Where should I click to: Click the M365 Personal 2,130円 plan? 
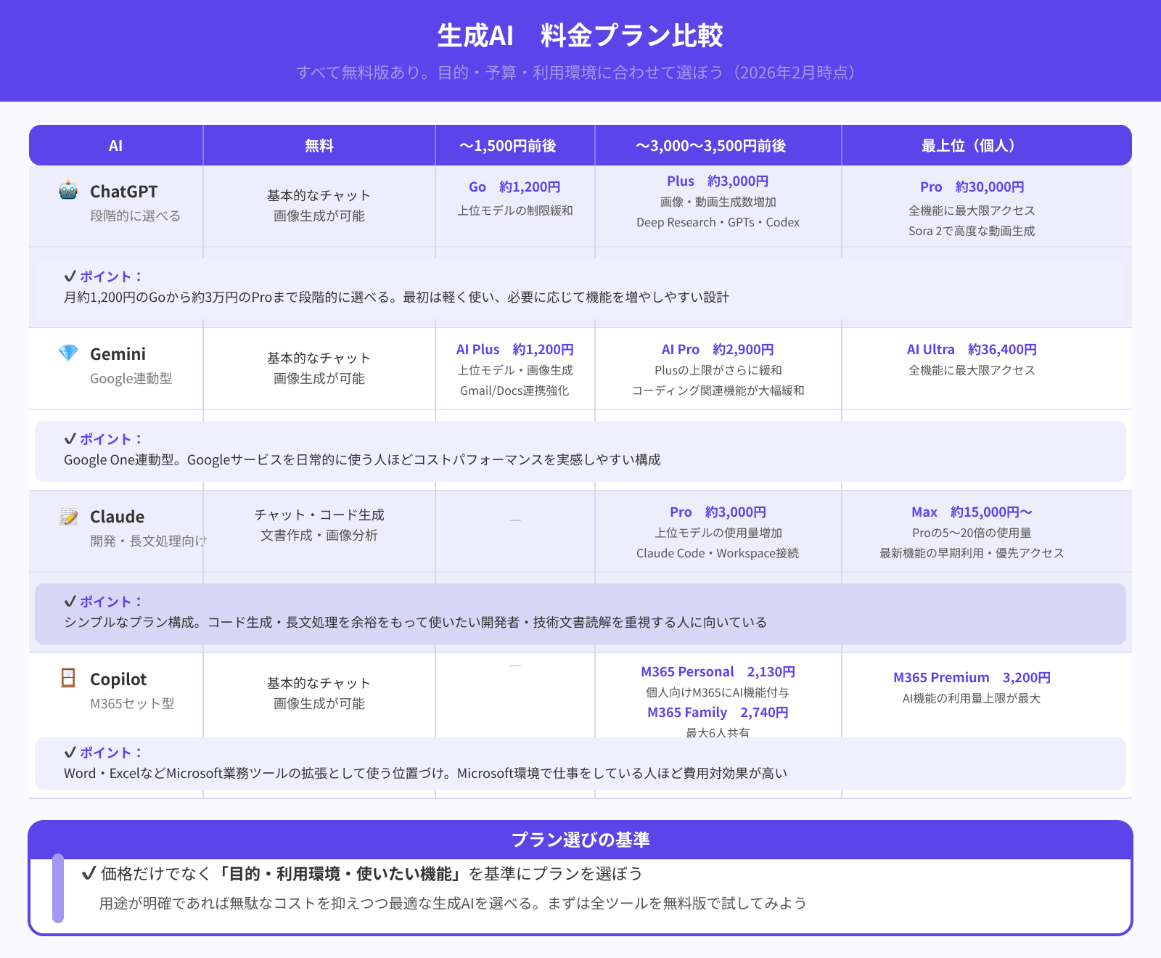tap(718, 672)
